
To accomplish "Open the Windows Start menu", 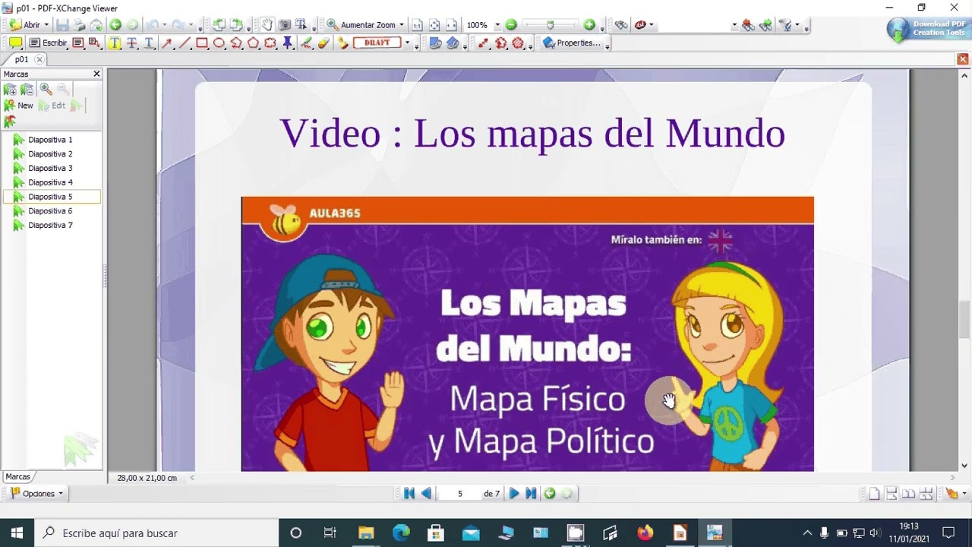I will tap(17, 533).
